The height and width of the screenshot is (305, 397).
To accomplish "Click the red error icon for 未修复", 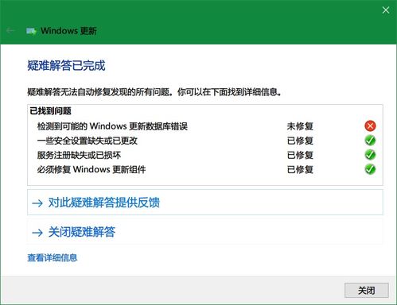I will click(x=370, y=125).
